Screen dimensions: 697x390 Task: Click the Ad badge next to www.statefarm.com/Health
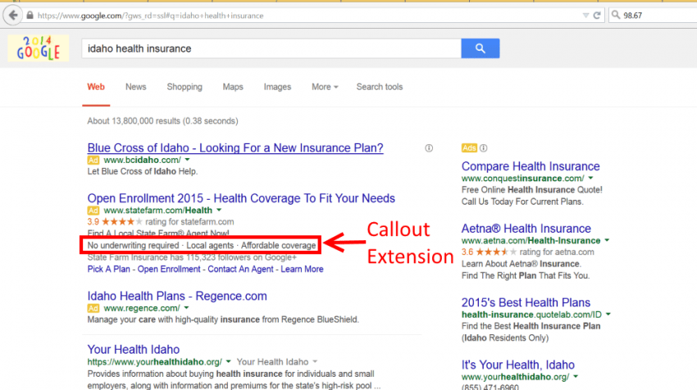click(x=93, y=211)
